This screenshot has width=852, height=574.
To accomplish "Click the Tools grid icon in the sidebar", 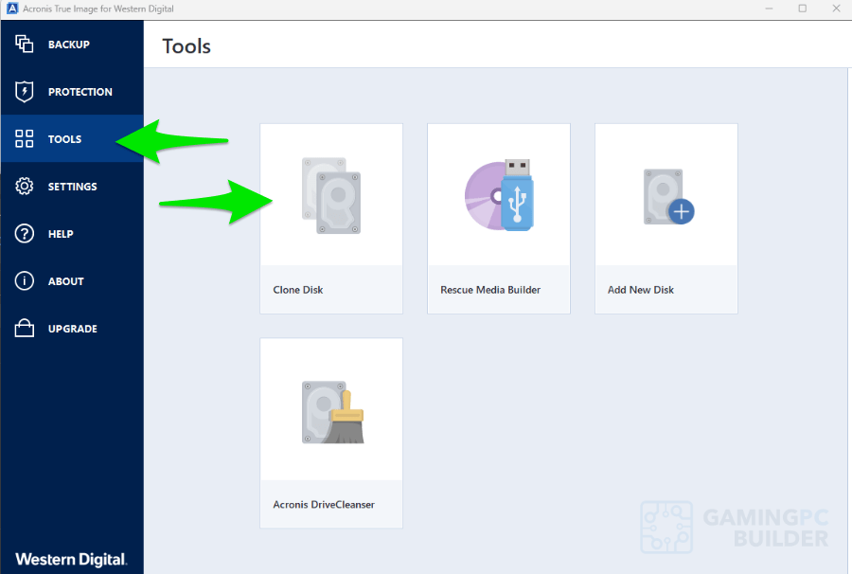I will [24, 138].
